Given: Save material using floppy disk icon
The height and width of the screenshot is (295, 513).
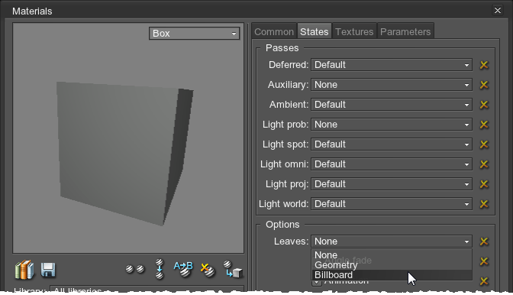Looking at the screenshot, I should tap(48, 270).
